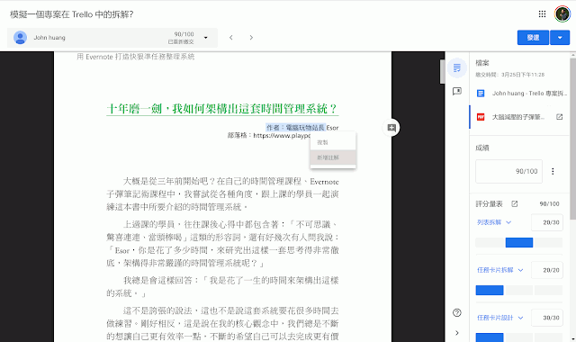Open the PDF file in new window
Image resolution: width=576 pixels, height=342 pixels.
click(x=560, y=117)
